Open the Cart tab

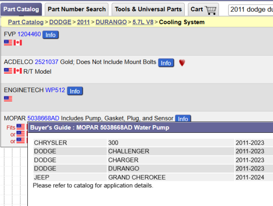point(203,9)
